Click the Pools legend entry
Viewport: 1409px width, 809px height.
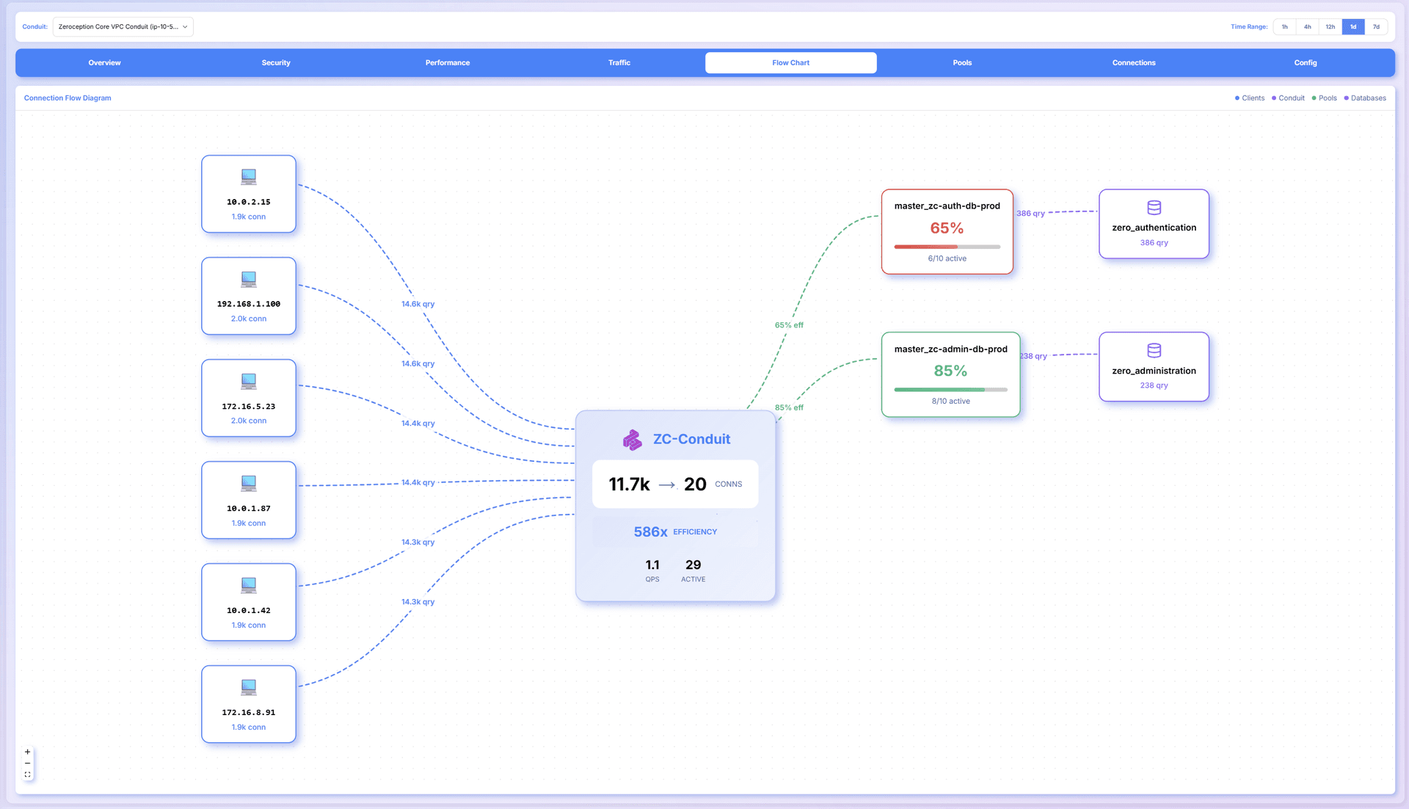pos(1325,98)
